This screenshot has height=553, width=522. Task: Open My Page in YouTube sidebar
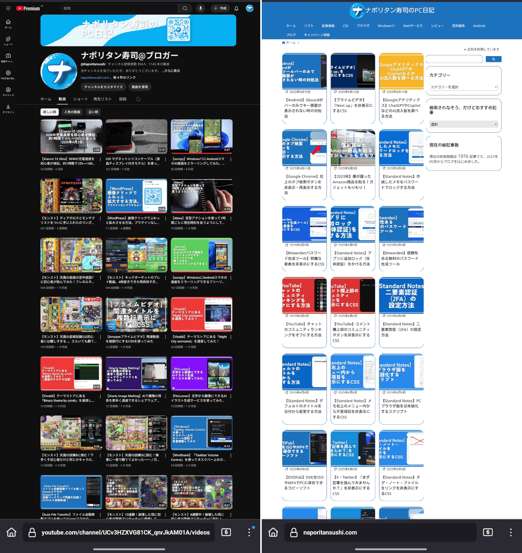(8, 92)
